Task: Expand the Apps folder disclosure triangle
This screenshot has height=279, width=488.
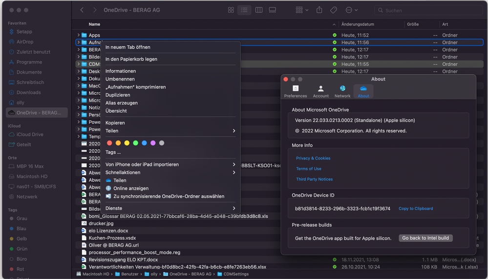Action: pyautogui.click(x=78, y=35)
